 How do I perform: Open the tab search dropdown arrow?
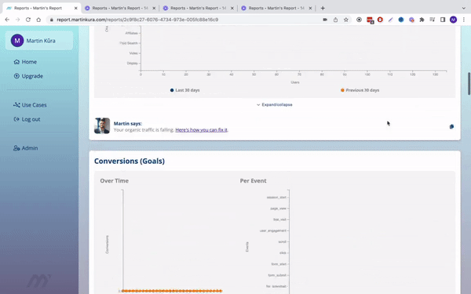[x=463, y=8]
